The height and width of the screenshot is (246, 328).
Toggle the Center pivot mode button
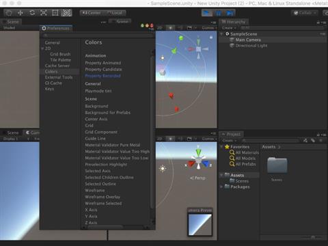pos(92,13)
